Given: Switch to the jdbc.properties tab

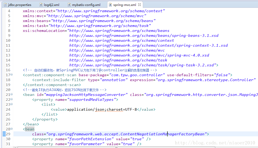Looking at the screenshot, I should 18,5.
